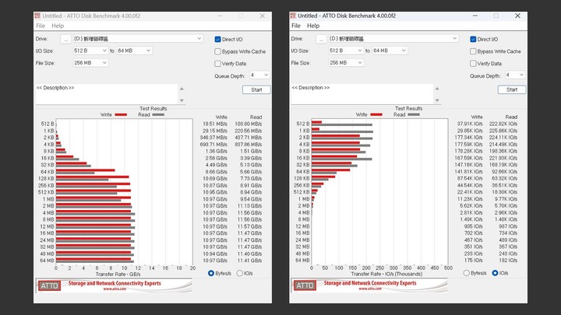Click description scroll up arrow, right window

point(437,89)
